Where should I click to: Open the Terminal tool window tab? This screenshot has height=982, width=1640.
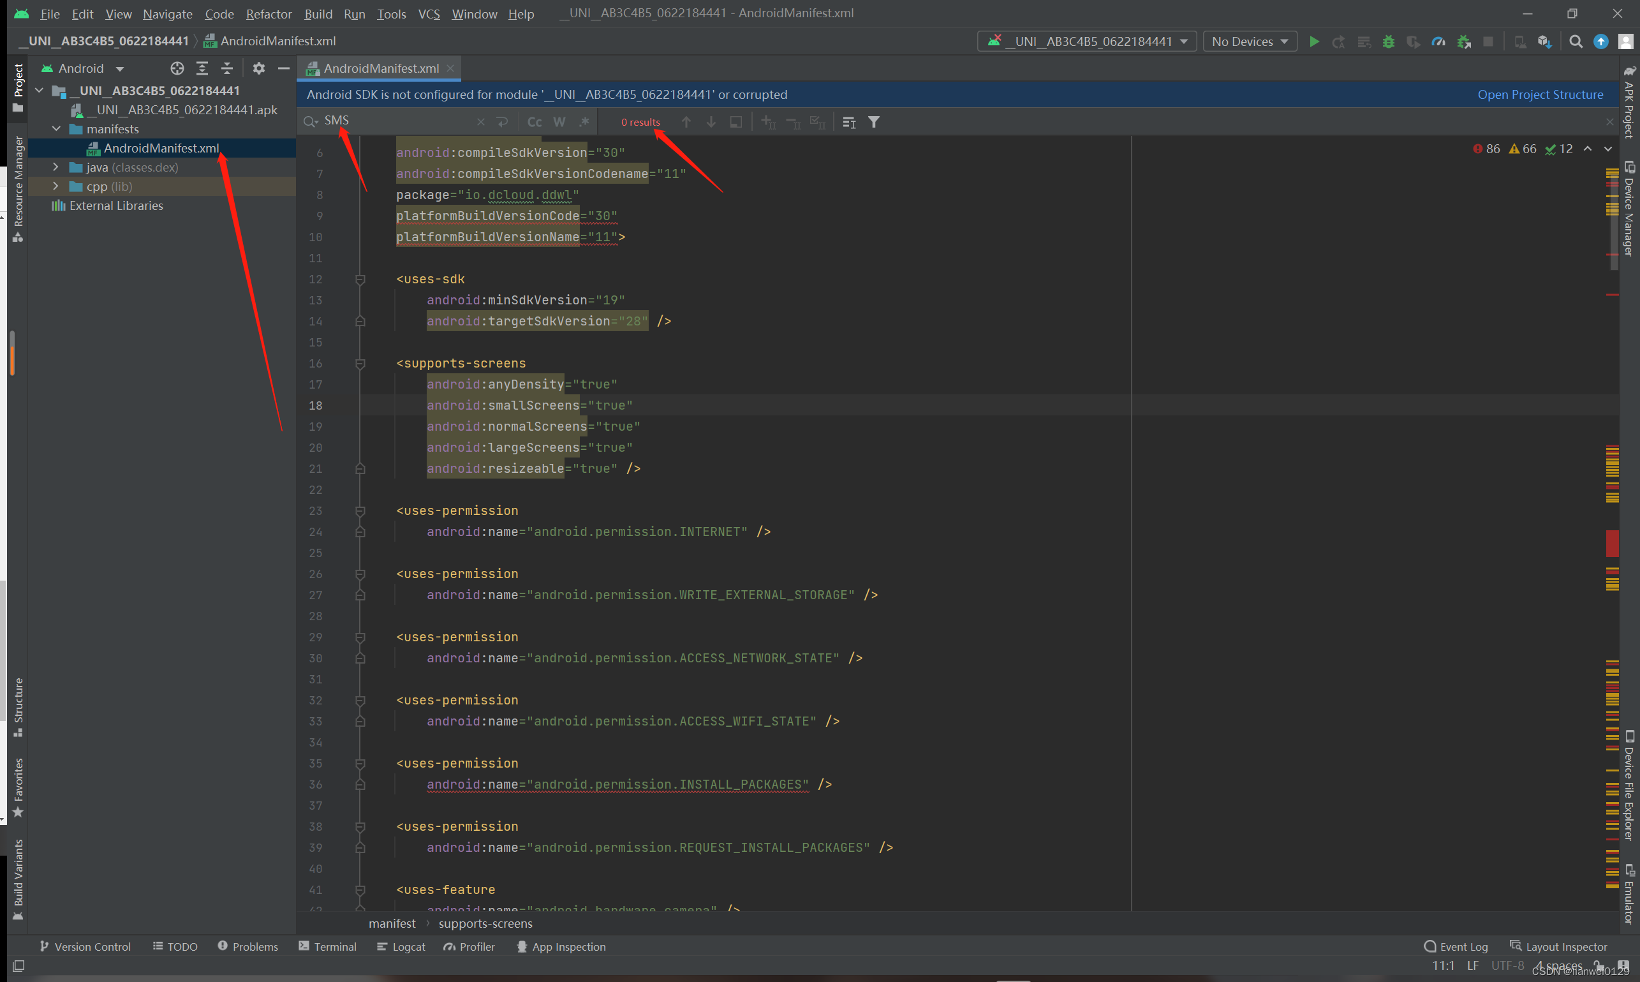pos(327,946)
